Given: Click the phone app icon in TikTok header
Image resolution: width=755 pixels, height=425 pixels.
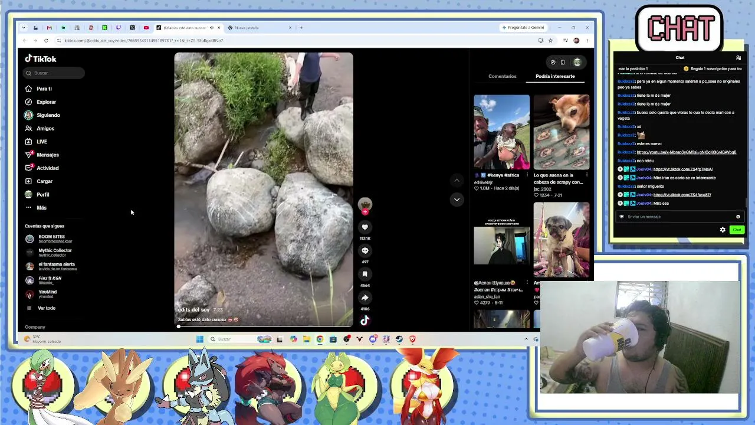Looking at the screenshot, I should (563, 62).
